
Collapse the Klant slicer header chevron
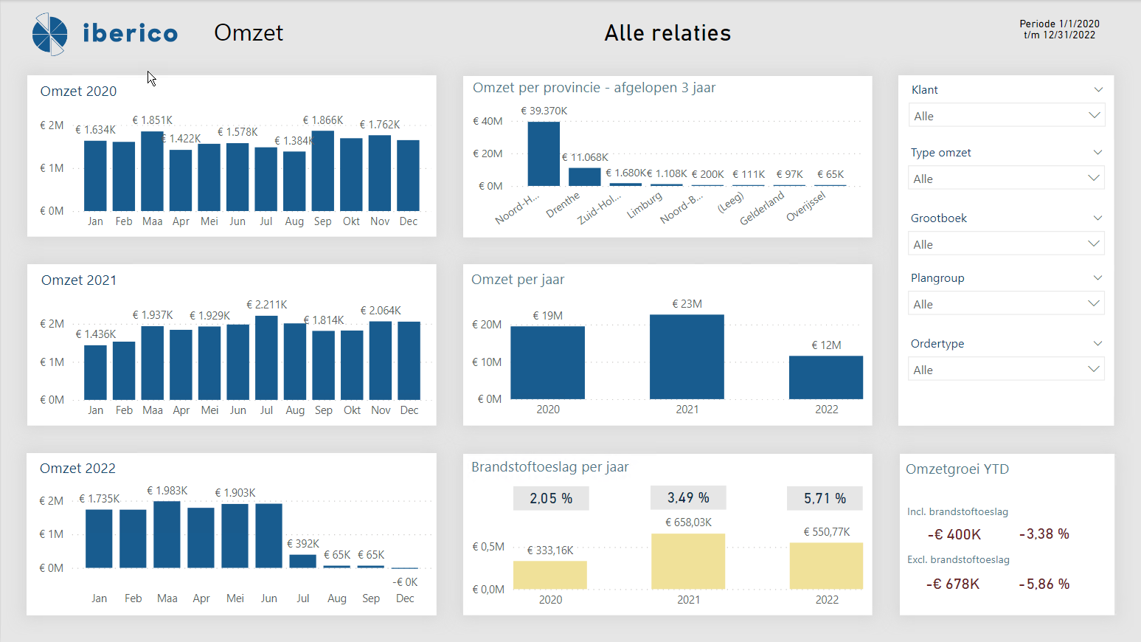1097,89
